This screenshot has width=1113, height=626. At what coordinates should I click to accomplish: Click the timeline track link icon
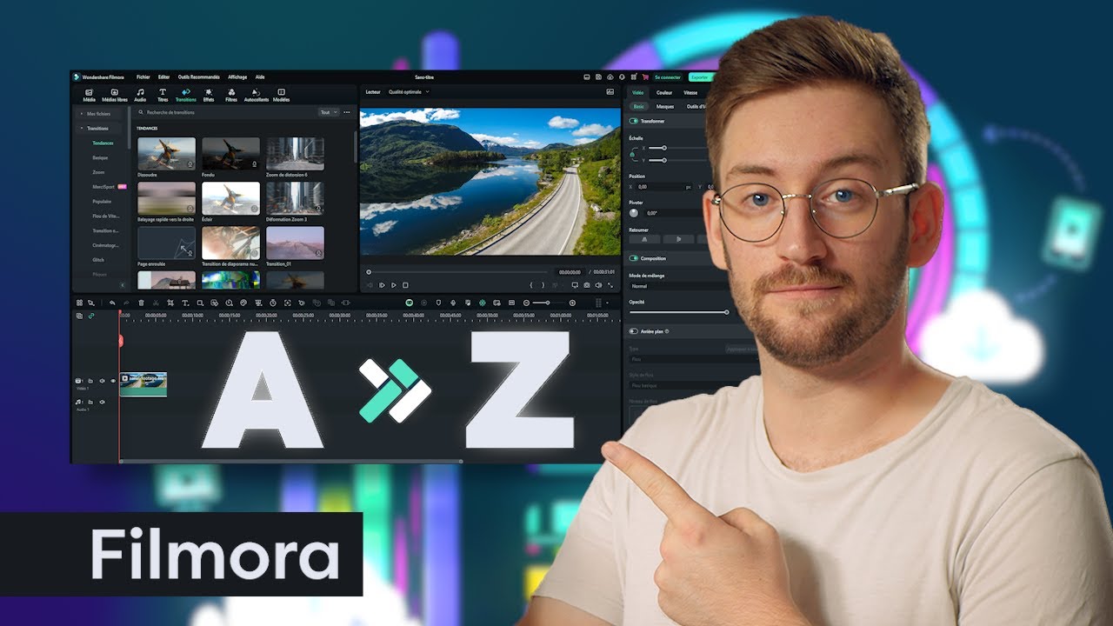[90, 316]
